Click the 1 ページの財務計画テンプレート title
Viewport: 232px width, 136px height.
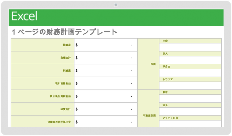click(65, 32)
